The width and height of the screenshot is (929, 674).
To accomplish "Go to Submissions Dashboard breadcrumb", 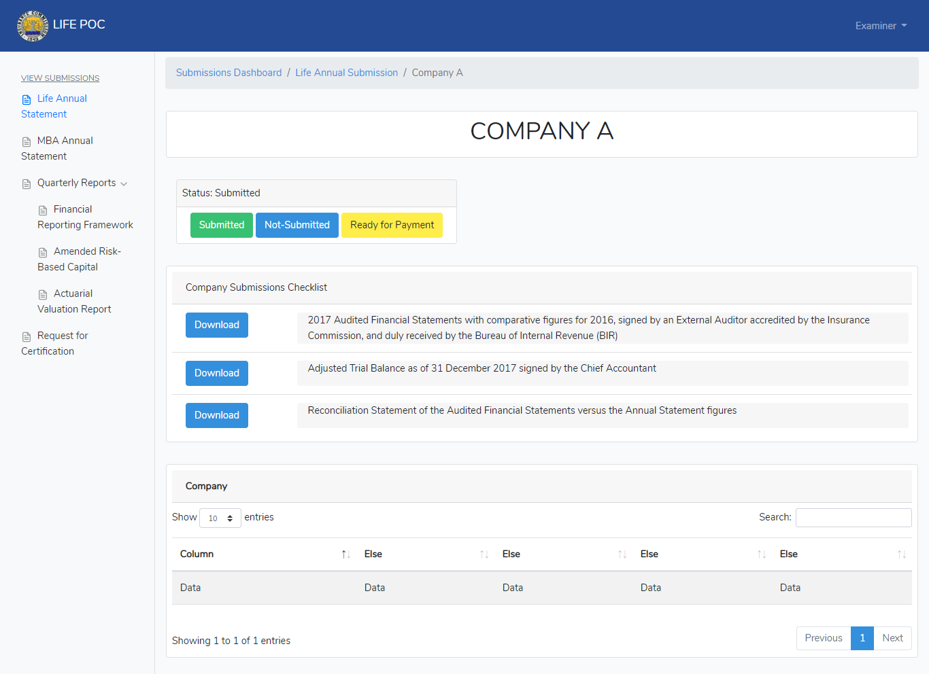I will click(229, 73).
